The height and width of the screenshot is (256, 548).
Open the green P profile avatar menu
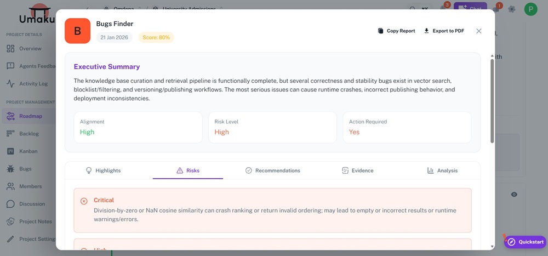coord(530,9)
